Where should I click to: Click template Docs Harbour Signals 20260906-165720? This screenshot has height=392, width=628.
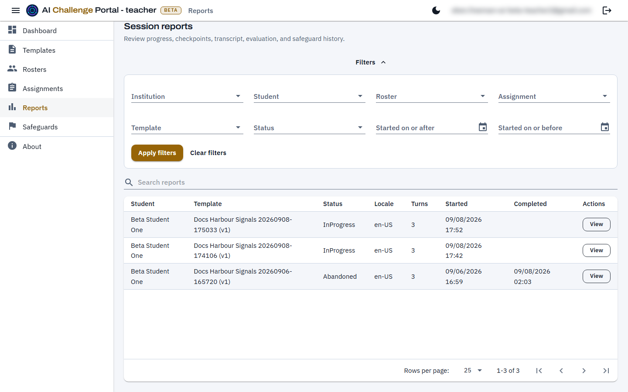[x=243, y=277]
